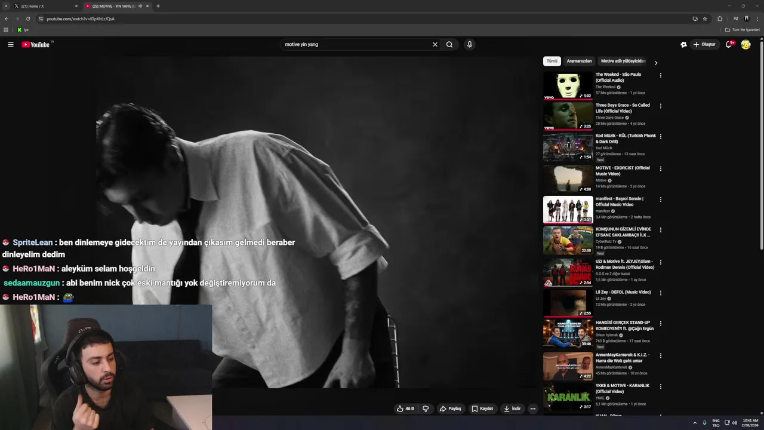Open options for HANGİSİ GERÇEK STAND-UP video
This screenshot has width=764, height=430.
coord(660,323)
